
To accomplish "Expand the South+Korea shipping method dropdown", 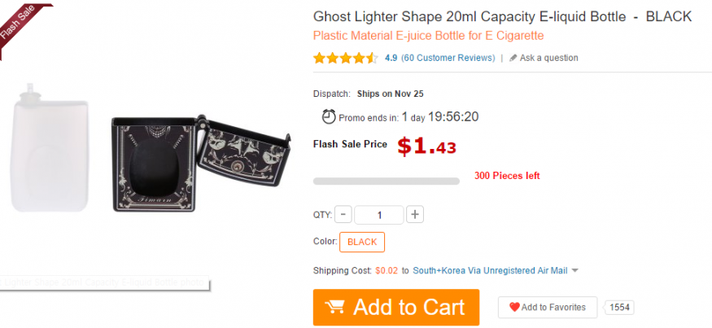I will 574,270.
